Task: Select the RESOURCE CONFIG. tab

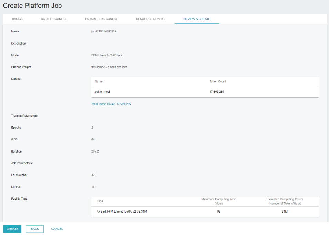Action: (x=150, y=19)
